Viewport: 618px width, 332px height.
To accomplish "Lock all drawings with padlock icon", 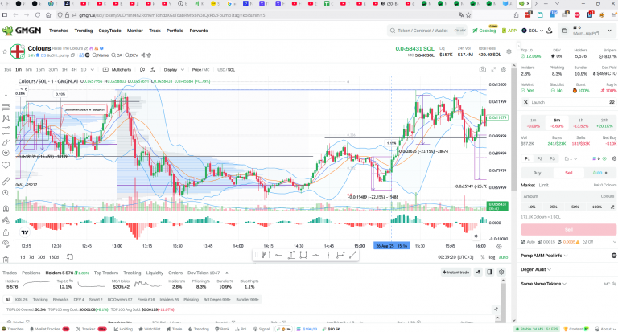I will click(6, 232).
